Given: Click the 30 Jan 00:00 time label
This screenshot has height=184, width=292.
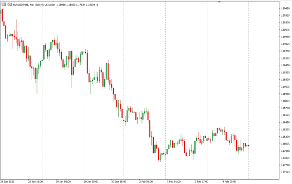Looking at the screenshot, I should tap(91, 182).
